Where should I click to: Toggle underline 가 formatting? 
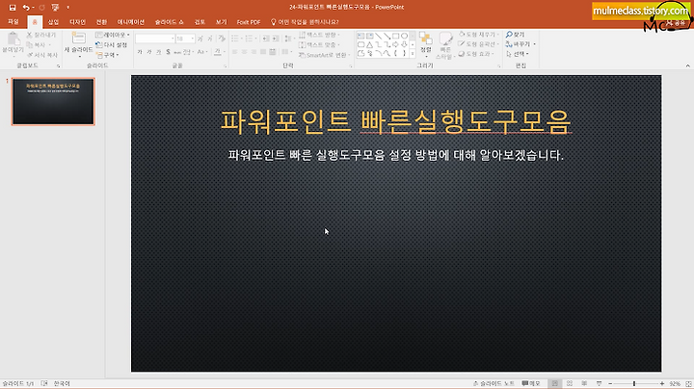tap(158, 52)
